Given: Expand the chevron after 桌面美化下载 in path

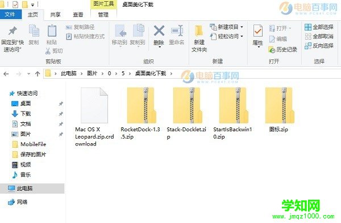Looking at the screenshot, I should (x=172, y=74).
